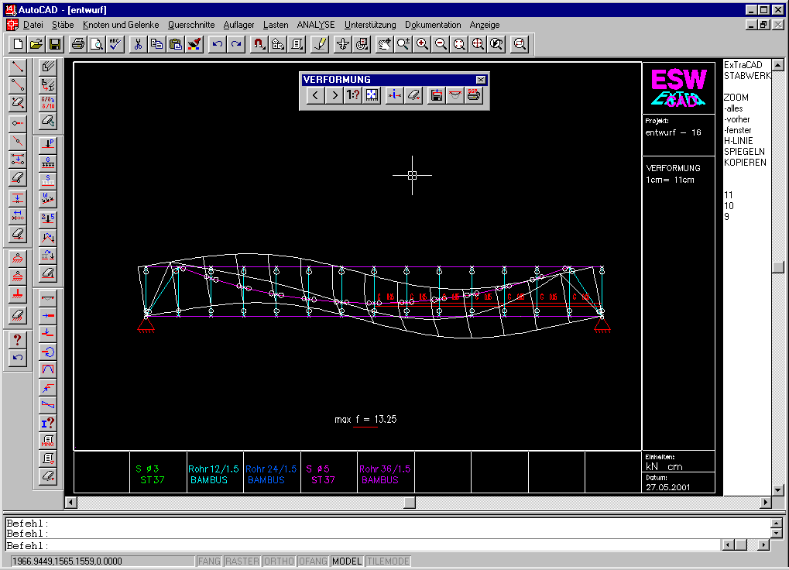Toggle ORTHO mode in status bar

point(279,561)
